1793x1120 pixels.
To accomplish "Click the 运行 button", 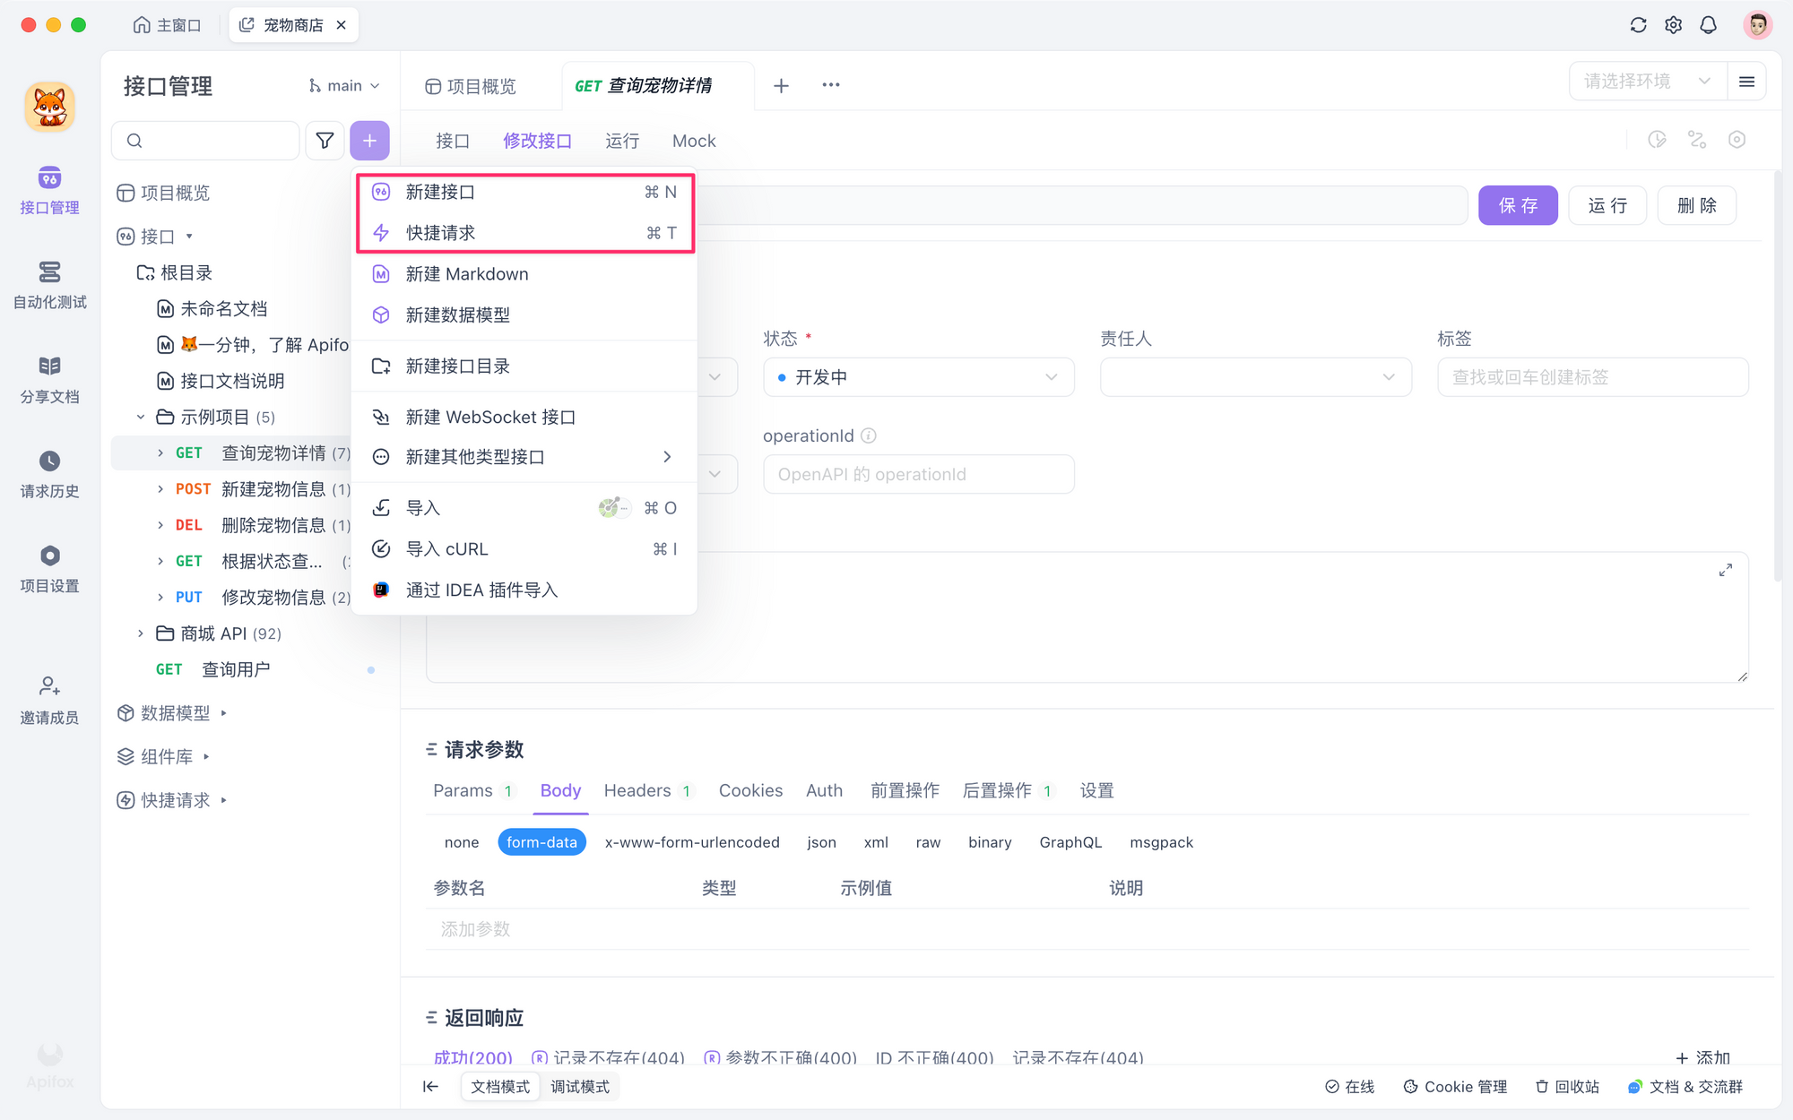I will pos(1607,205).
